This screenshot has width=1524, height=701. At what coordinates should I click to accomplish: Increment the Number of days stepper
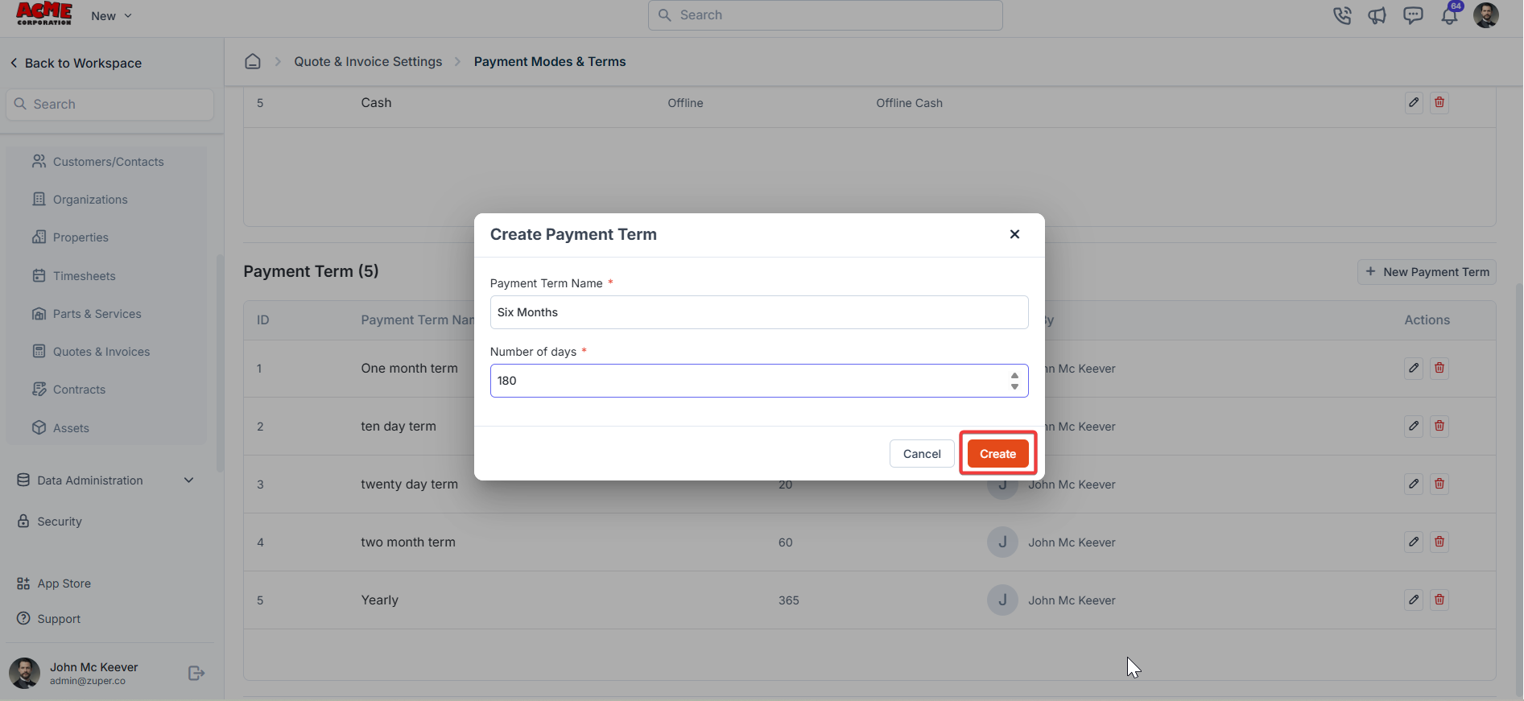(x=1014, y=376)
